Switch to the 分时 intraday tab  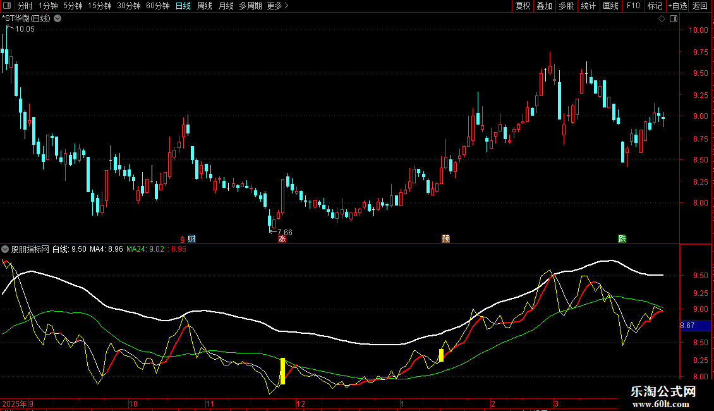(x=25, y=6)
